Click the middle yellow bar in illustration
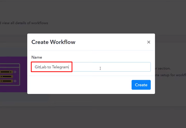Viewport: 186px width, 128px height. (x=6, y=77)
